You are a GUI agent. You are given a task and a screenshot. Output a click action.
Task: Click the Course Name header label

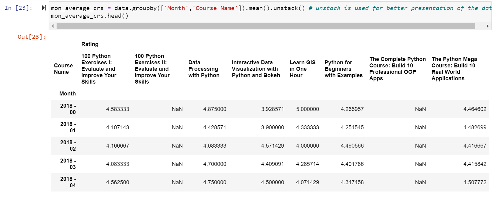63,69
